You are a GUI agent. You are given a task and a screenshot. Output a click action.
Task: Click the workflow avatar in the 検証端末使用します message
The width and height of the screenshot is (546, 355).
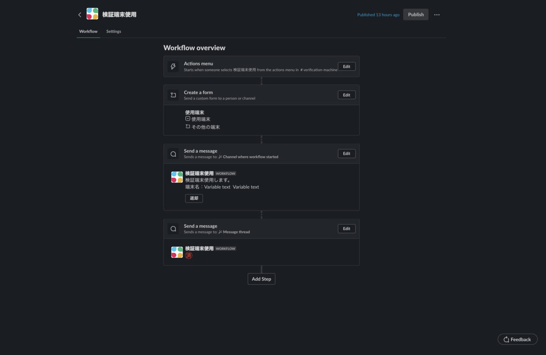pyautogui.click(x=177, y=177)
